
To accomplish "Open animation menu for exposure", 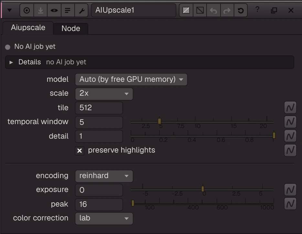I will (x=290, y=190).
